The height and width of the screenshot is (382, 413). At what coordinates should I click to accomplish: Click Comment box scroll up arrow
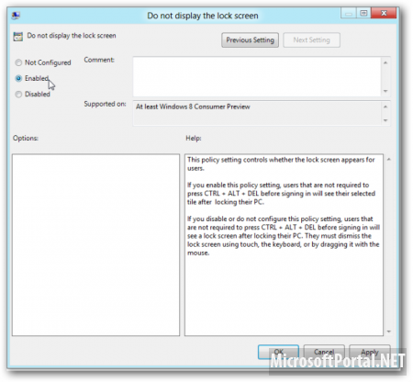pyautogui.click(x=385, y=62)
